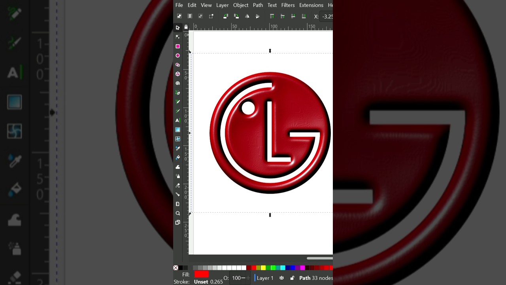
Task: Open the Path menu
Action: pos(258,5)
